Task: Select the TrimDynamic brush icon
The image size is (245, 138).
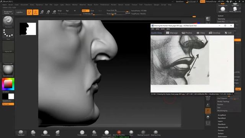Action: coord(82,133)
